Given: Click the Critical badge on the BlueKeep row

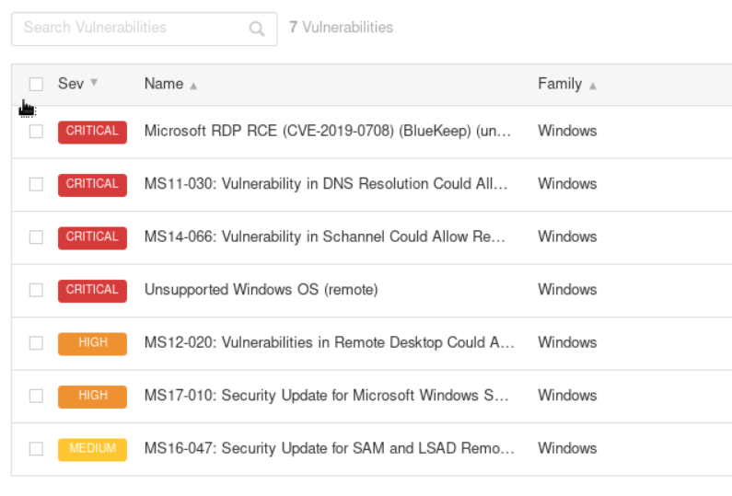Looking at the screenshot, I should pos(92,132).
